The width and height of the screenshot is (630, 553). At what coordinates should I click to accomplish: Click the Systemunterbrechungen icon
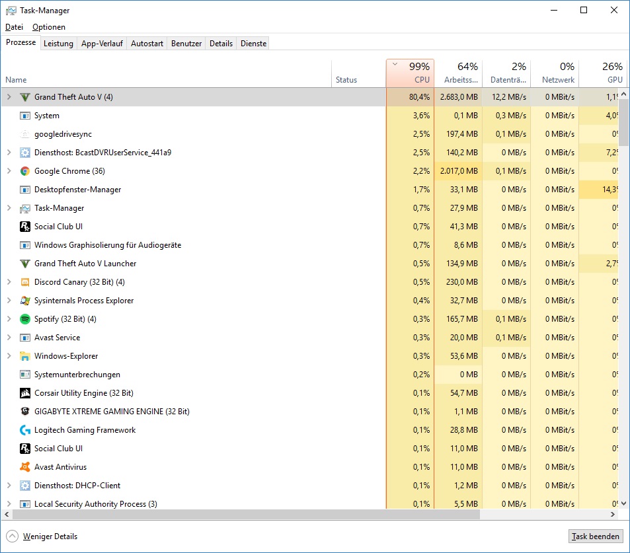coord(25,375)
